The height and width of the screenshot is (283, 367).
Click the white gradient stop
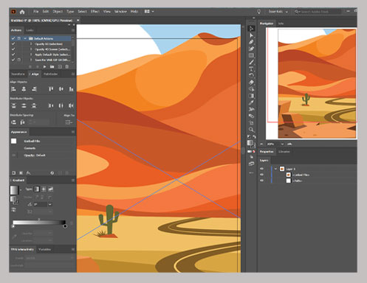(13, 226)
